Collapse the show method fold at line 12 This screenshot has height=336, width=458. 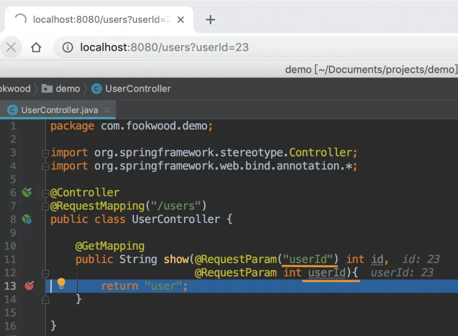(45, 273)
